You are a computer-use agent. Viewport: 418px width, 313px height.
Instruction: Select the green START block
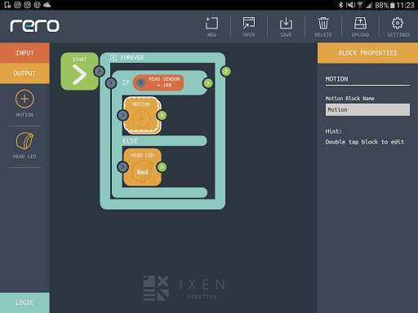click(79, 72)
